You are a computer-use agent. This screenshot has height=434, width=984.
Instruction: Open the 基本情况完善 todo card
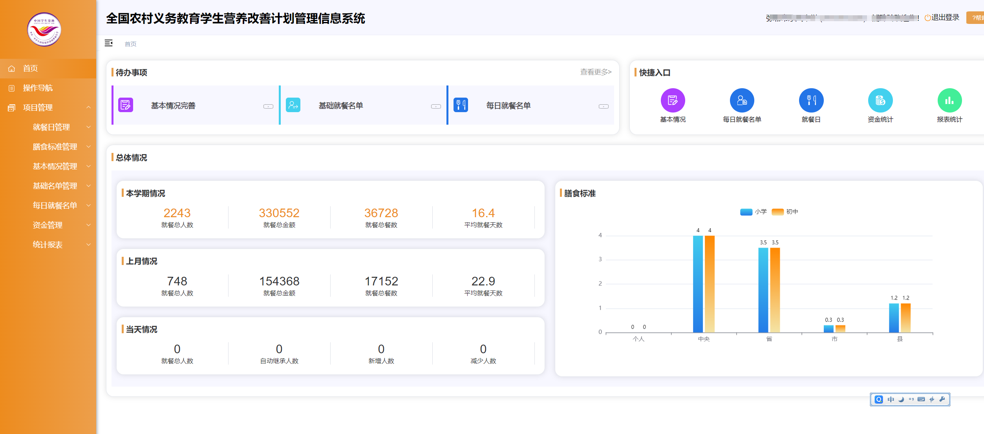pyautogui.click(x=196, y=105)
